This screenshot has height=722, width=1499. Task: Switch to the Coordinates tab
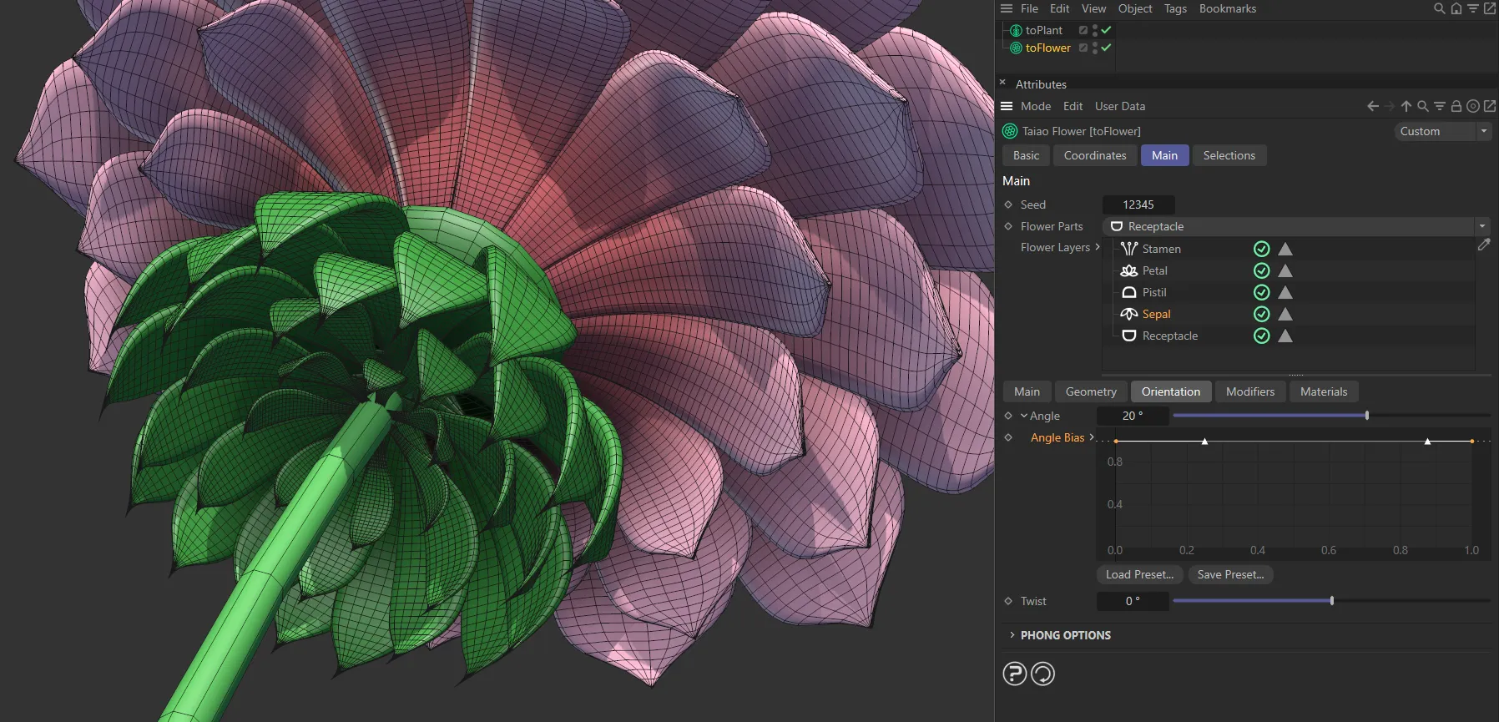(x=1095, y=155)
